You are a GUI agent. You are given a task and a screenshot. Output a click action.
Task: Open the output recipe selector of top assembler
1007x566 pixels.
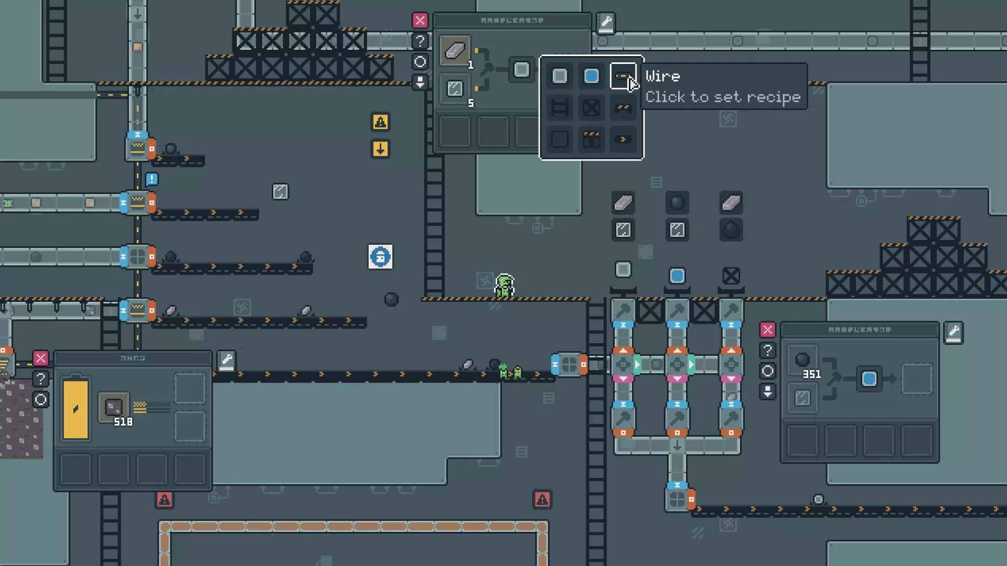coord(521,70)
